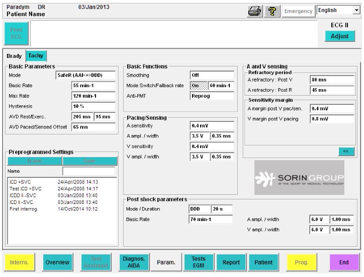This screenshot has height=277, width=364.
Task: Select Fallback rate 60 min-1
Action: (x=221, y=86)
